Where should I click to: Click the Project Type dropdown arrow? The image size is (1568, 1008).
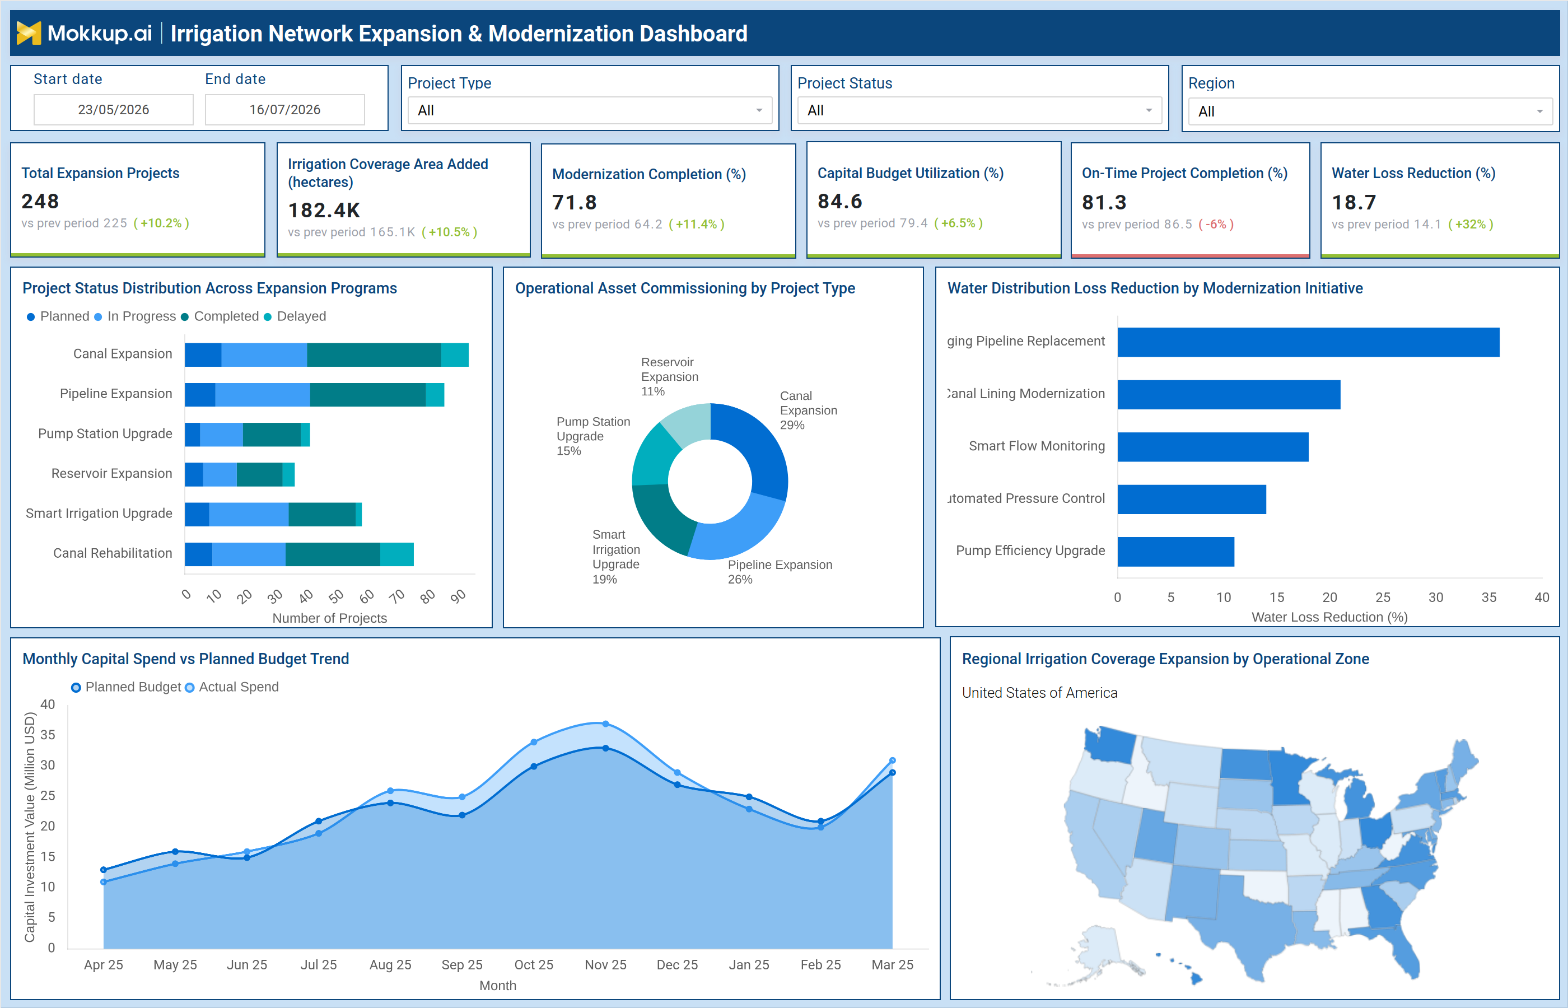point(759,111)
